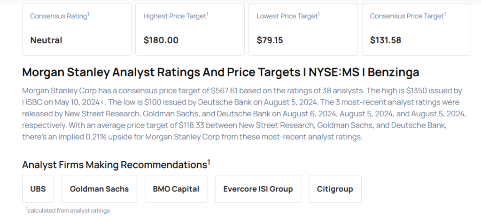Choose the Evercore ISI Group button
The image size is (481, 219).
pos(258,189)
